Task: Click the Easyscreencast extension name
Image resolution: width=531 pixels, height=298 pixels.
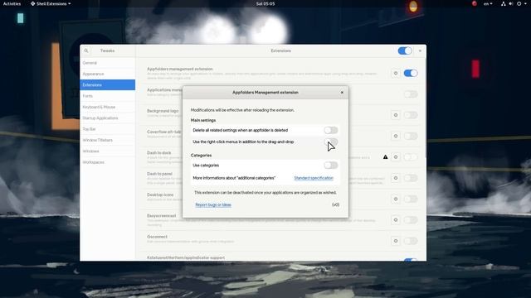Action: (x=162, y=216)
